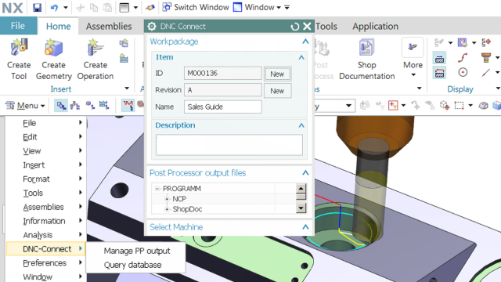Click the Save icon in the title bar
Screen dimensions: 501x282
37,7
